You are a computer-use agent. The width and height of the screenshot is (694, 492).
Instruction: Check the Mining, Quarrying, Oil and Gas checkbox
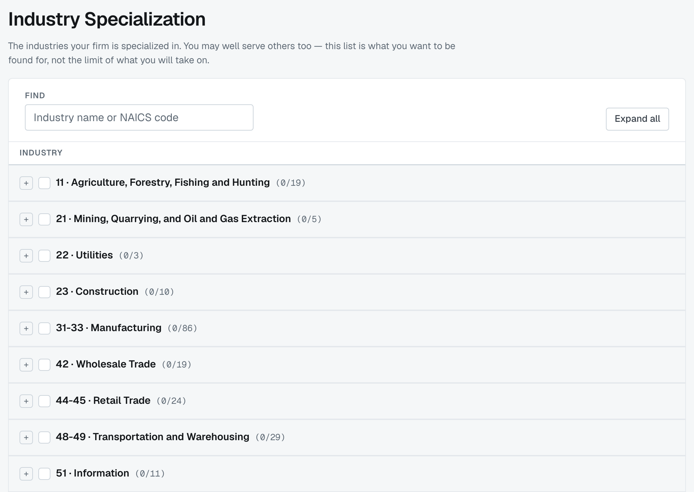44,219
